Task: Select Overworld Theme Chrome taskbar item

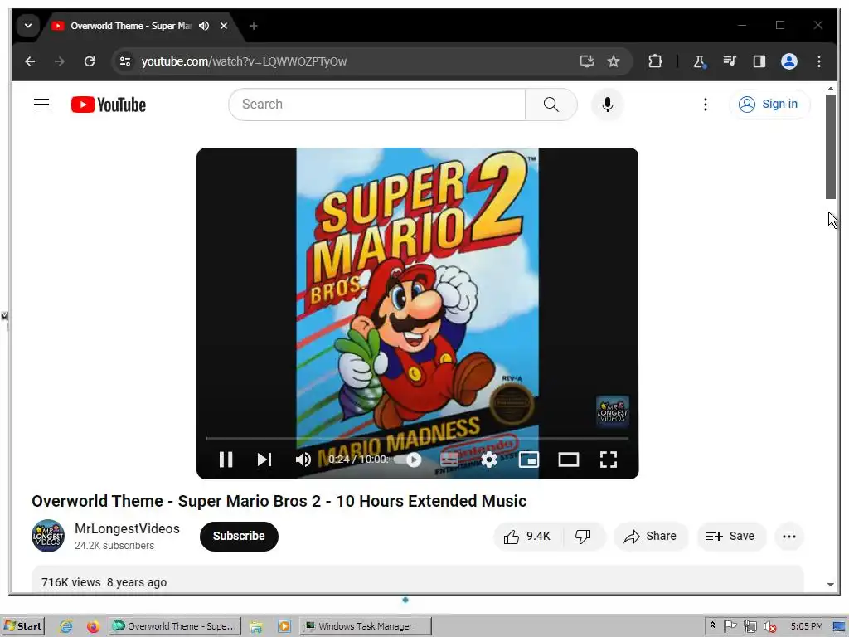Action: point(174,626)
